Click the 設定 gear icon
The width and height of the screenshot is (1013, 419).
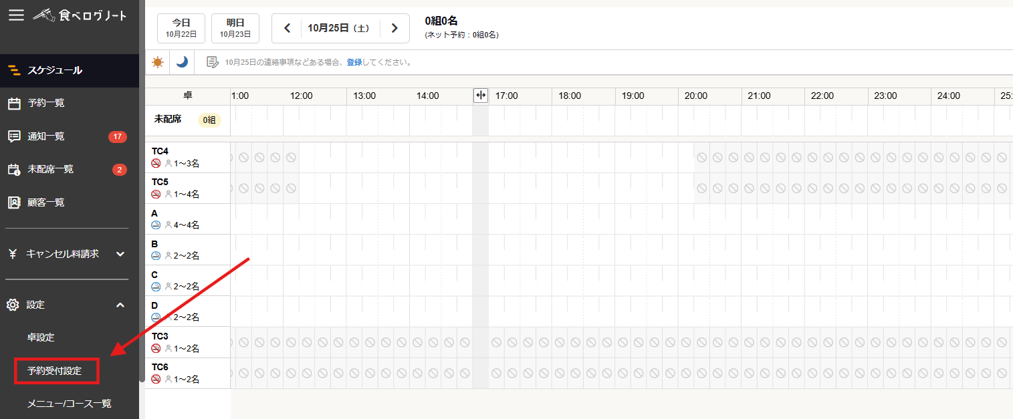(x=13, y=305)
